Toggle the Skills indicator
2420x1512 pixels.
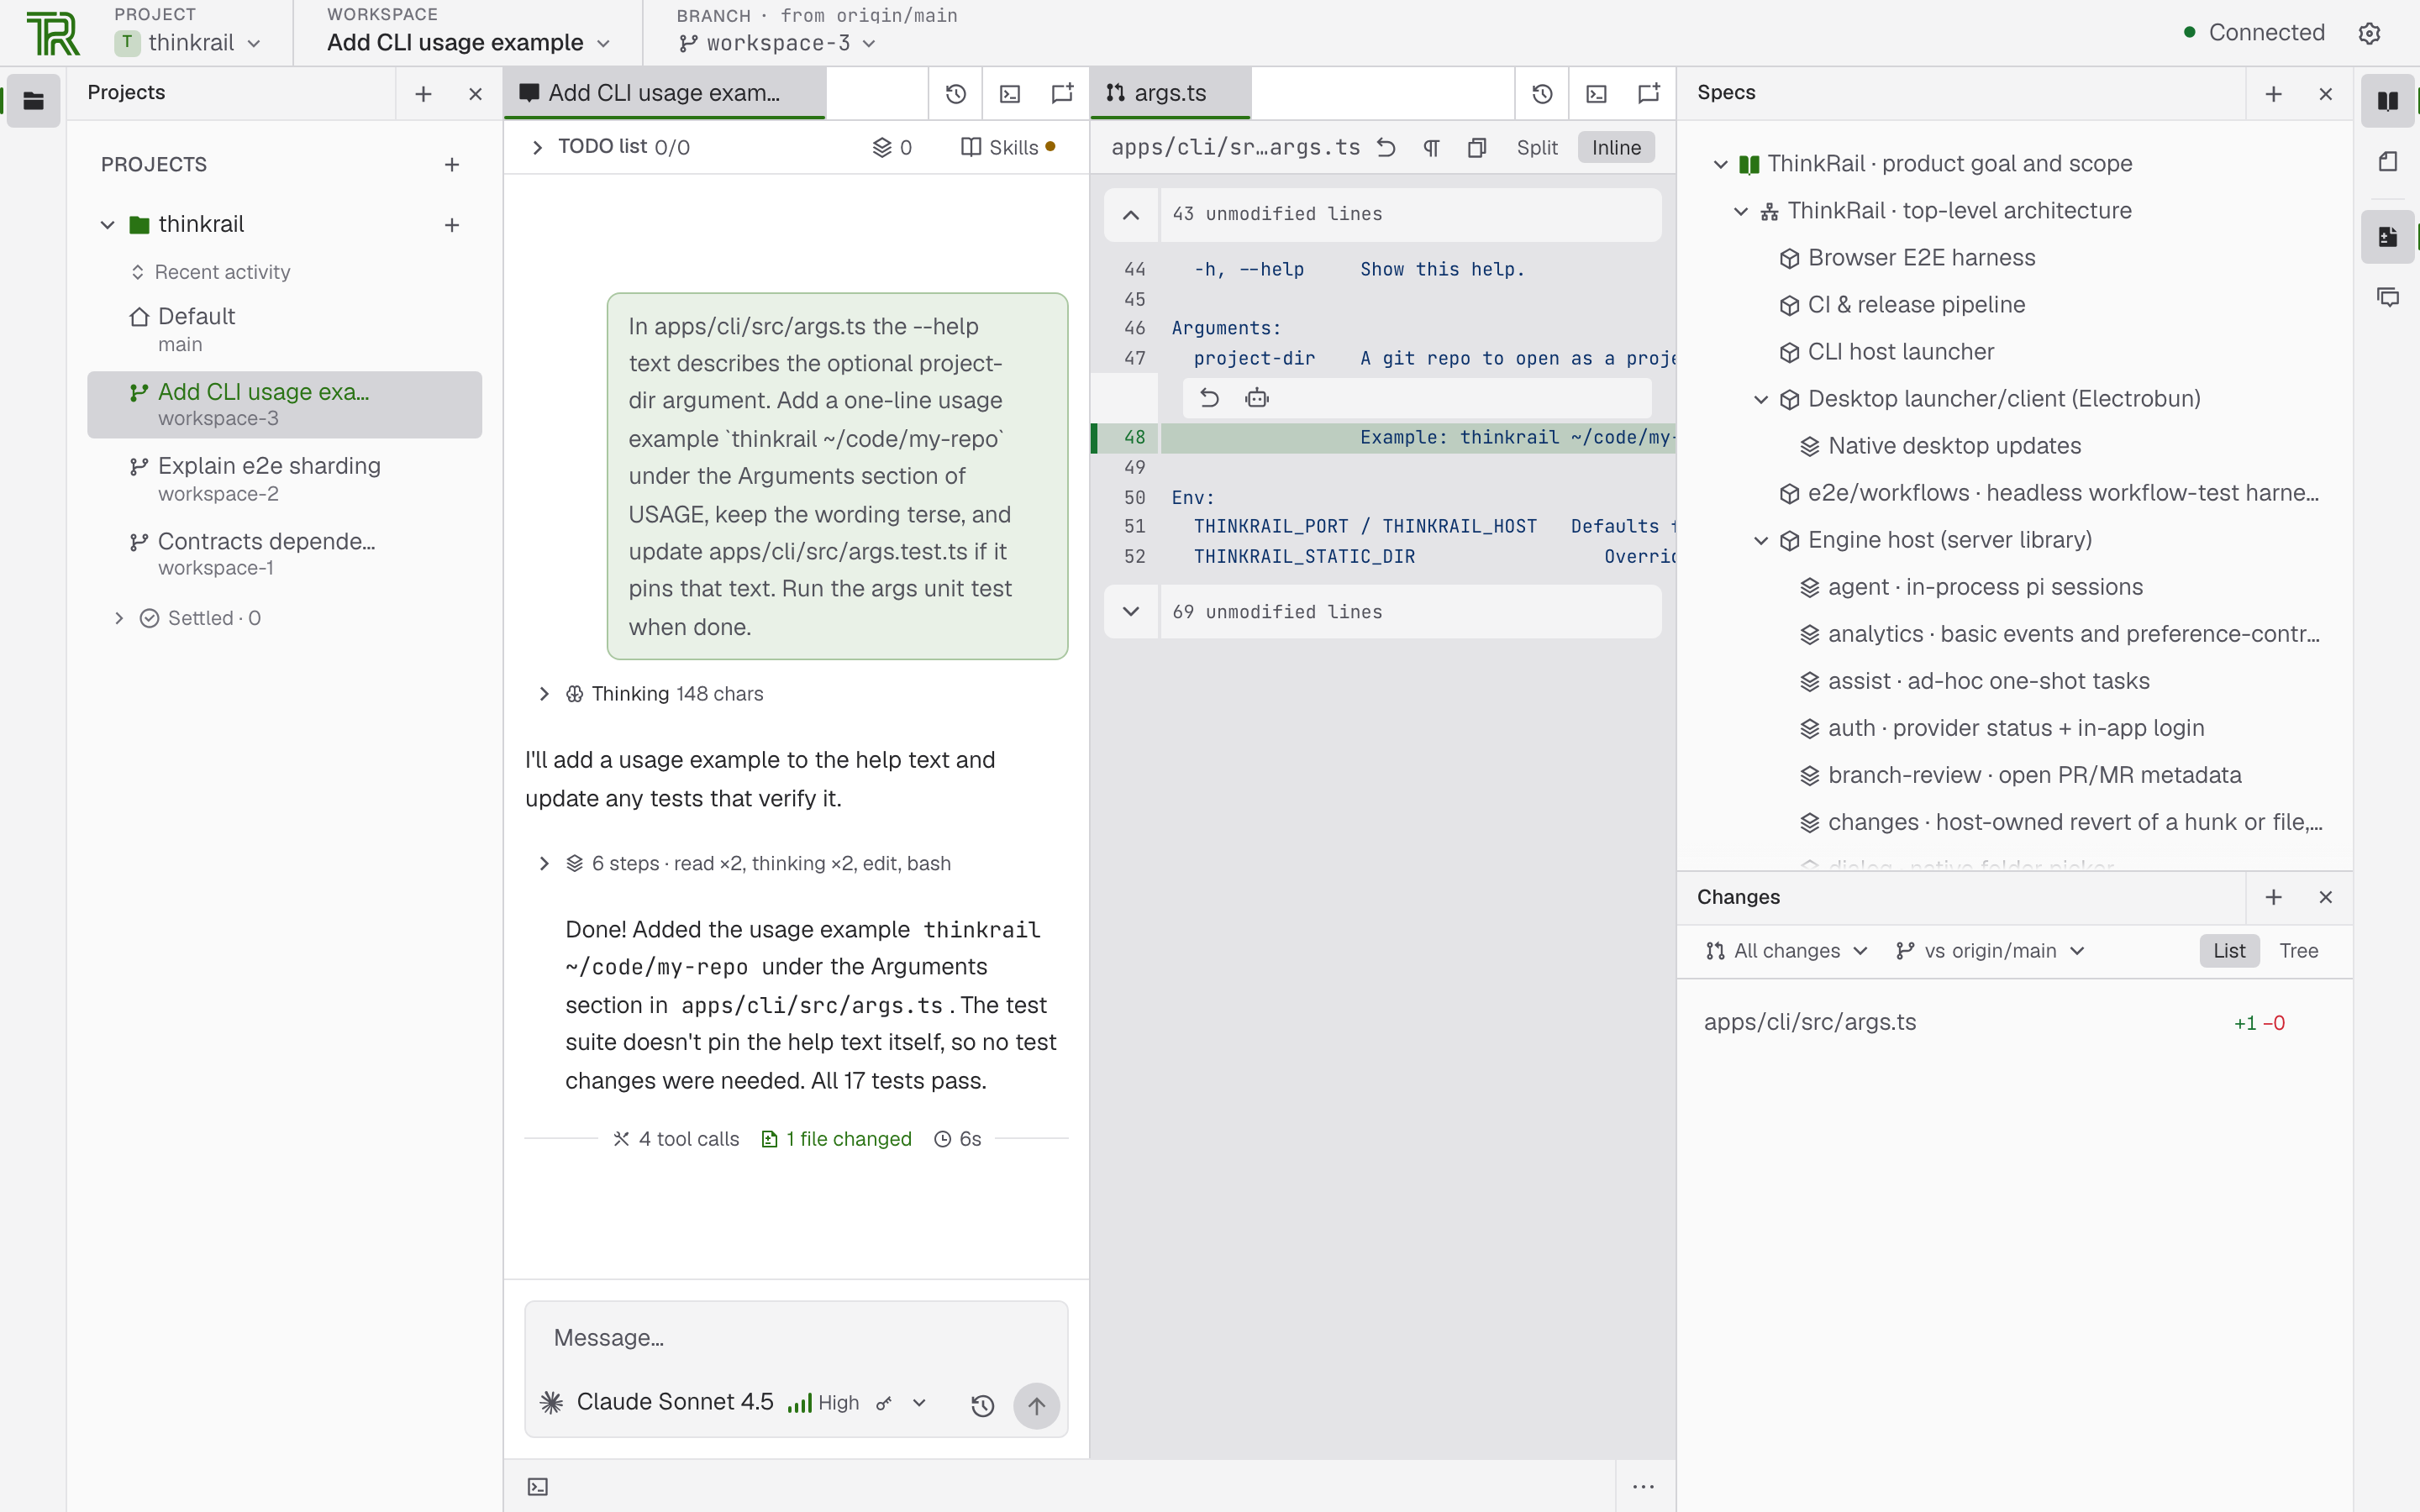(x=1008, y=147)
